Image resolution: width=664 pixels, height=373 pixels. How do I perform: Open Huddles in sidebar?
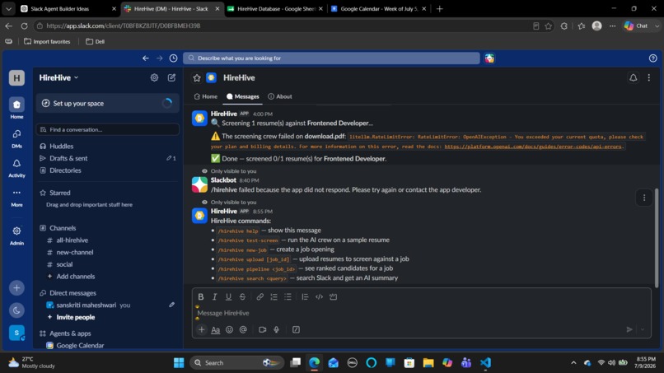62,146
